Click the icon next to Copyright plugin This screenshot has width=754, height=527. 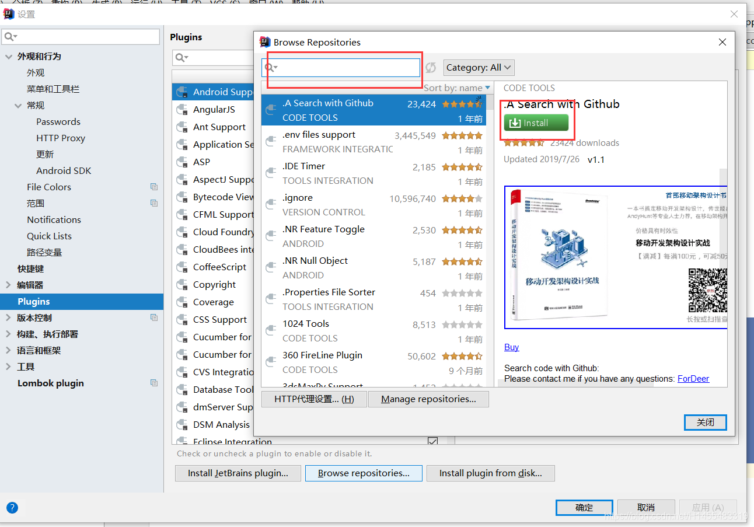(182, 285)
